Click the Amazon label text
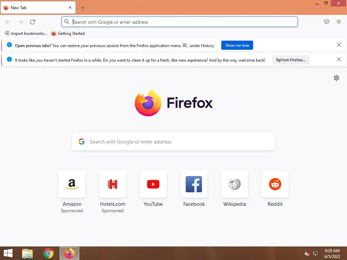This screenshot has width=347, height=260. 72,204
